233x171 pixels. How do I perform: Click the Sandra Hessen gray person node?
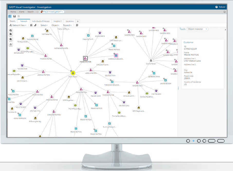[x=151, y=60]
